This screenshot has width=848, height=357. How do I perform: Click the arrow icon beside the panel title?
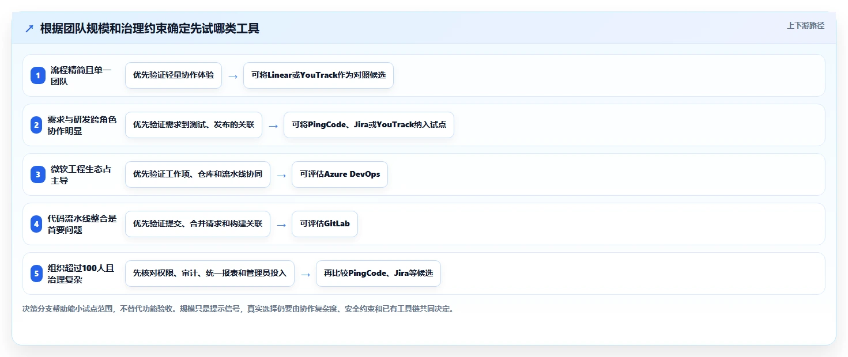pyautogui.click(x=29, y=29)
